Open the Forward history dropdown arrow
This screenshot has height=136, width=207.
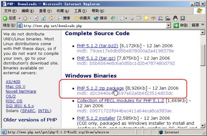coord(31,18)
